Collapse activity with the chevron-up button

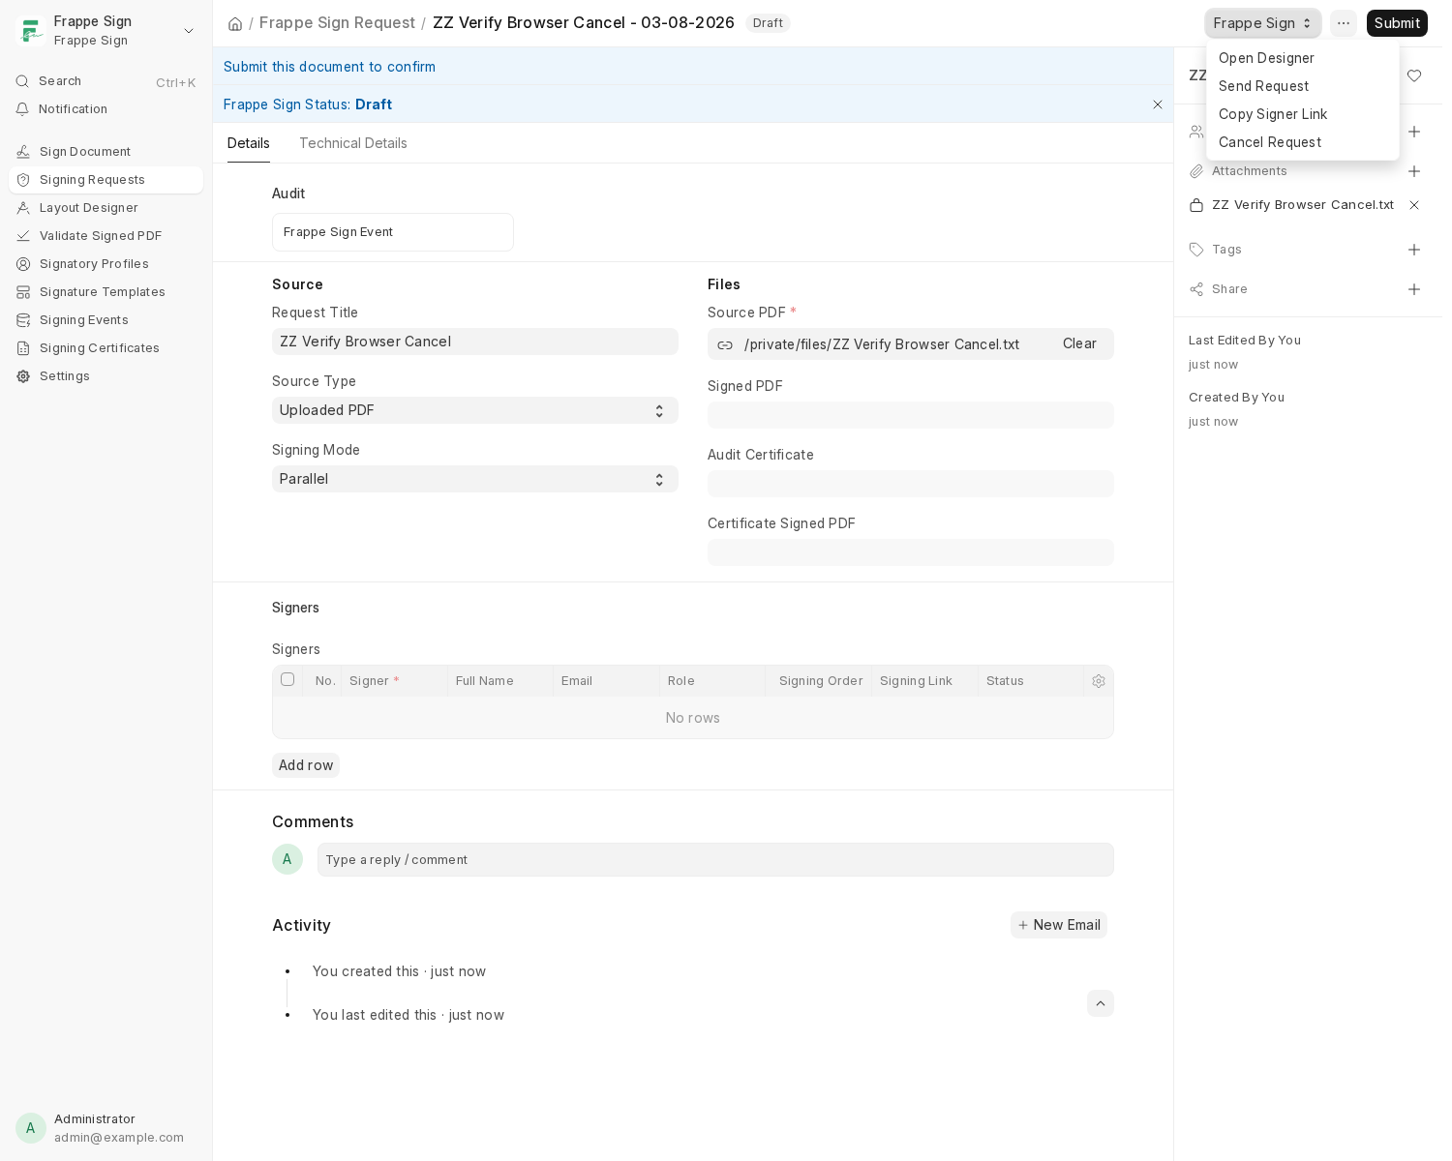pyautogui.click(x=1101, y=1003)
